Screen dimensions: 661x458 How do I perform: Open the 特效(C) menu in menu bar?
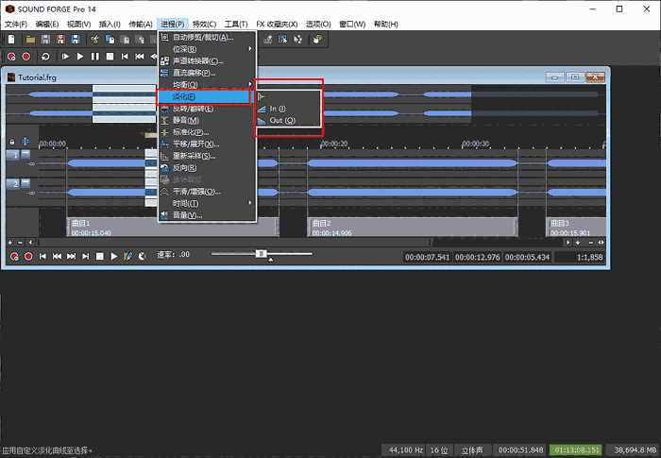click(x=203, y=24)
